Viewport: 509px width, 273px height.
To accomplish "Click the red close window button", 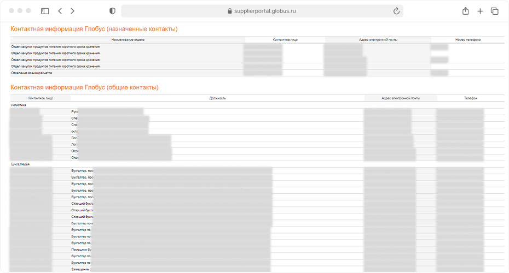I will tap(11, 11).
